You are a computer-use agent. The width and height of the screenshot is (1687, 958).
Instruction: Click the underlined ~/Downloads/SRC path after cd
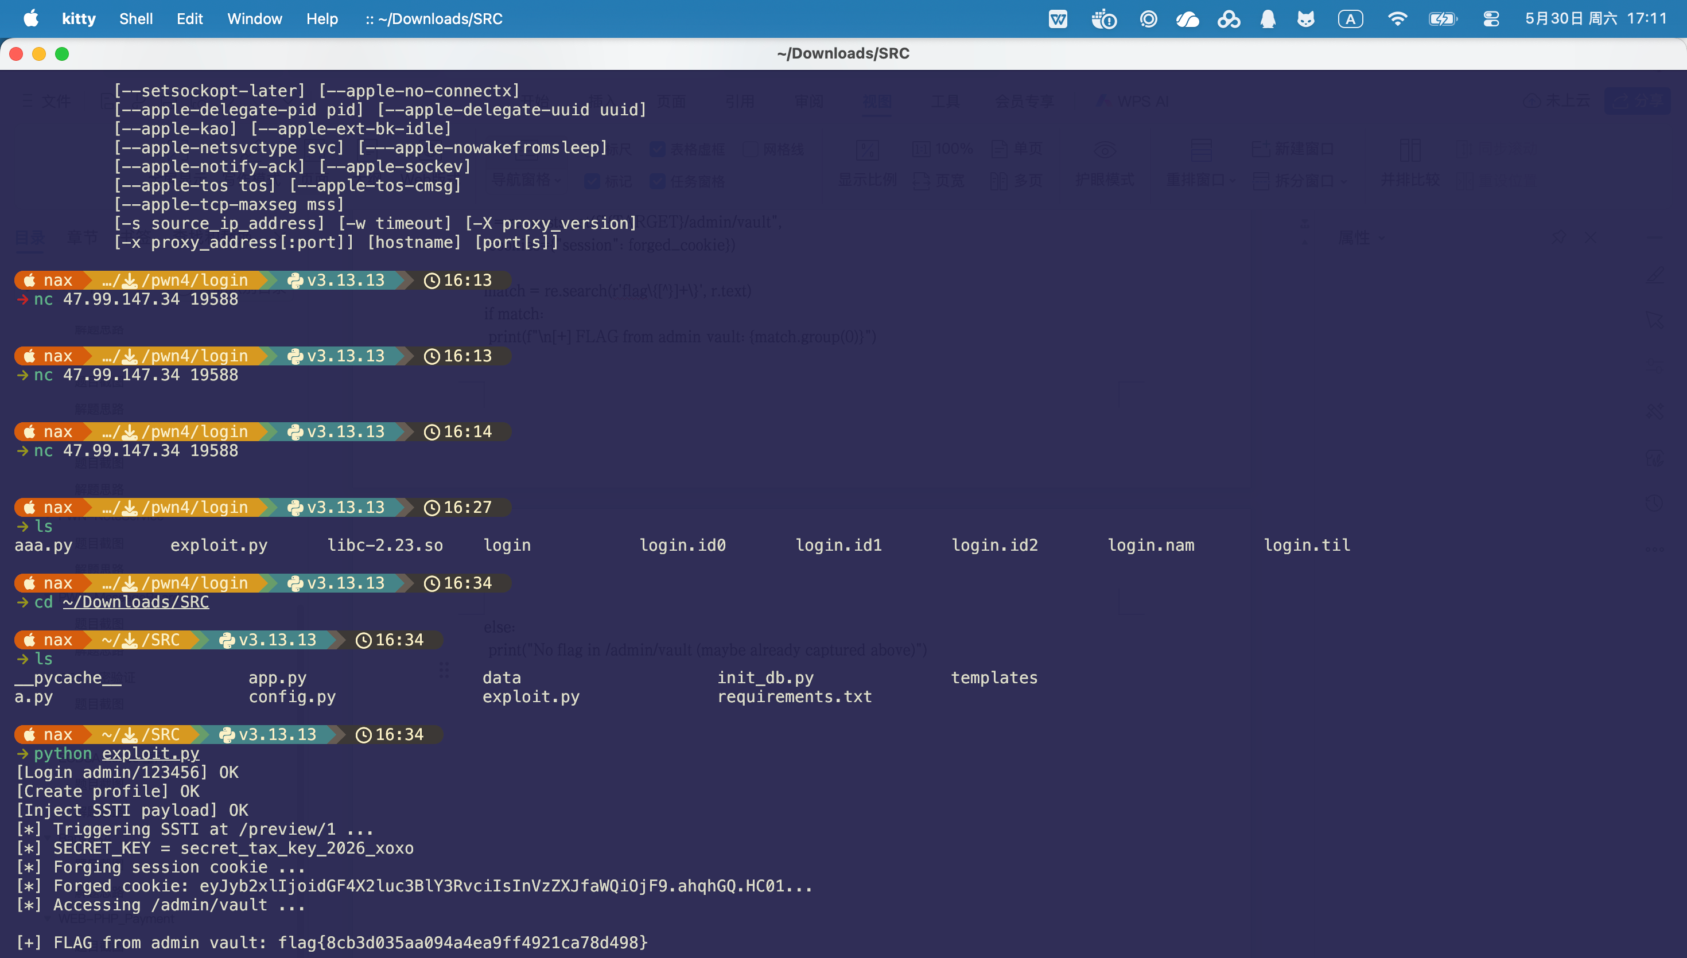click(136, 602)
